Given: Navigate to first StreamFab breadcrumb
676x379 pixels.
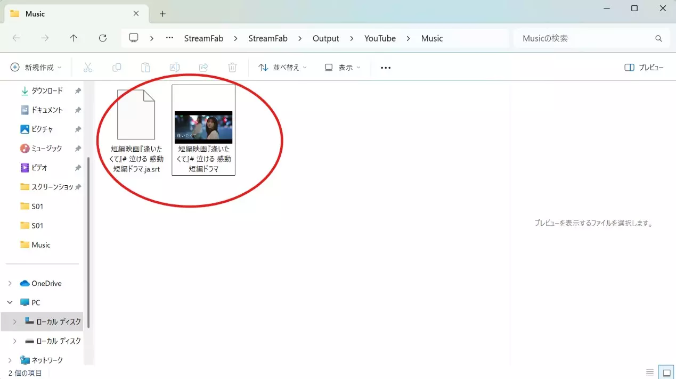Looking at the screenshot, I should (203, 38).
